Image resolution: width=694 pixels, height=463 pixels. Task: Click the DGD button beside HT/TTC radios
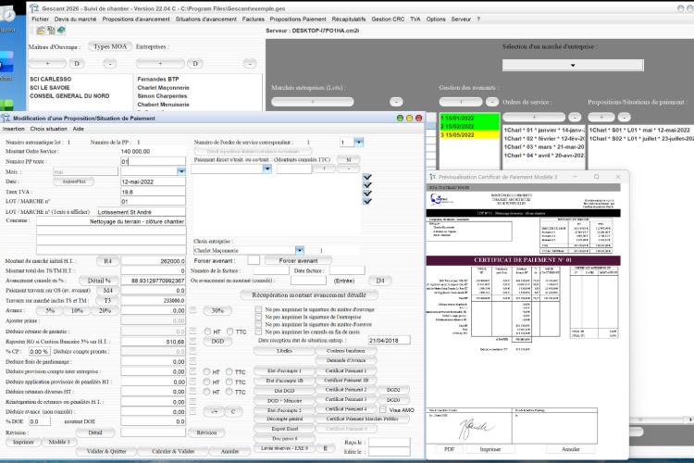217,341
